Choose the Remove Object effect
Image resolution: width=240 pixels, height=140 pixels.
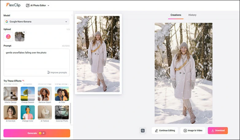(45, 94)
